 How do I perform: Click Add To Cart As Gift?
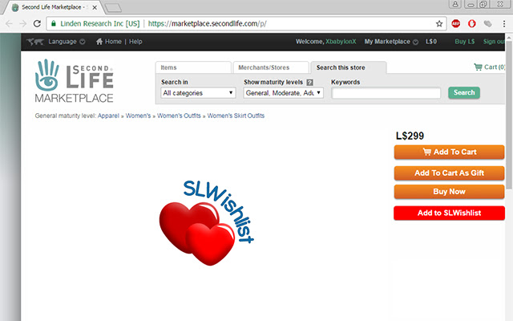point(449,173)
